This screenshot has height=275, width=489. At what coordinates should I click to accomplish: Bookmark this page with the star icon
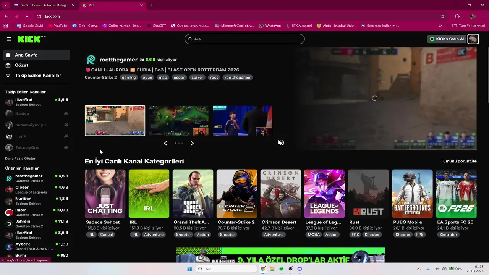pos(443,16)
